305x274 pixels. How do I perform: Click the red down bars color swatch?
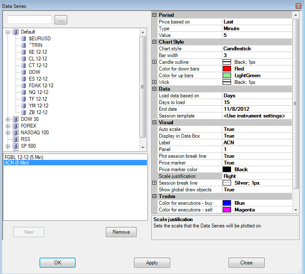pos(227,69)
